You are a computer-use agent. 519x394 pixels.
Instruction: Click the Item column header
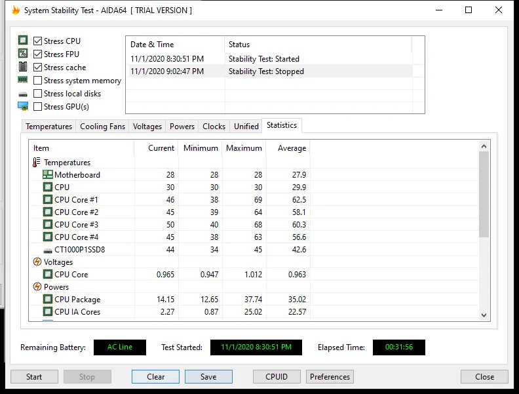pos(82,148)
